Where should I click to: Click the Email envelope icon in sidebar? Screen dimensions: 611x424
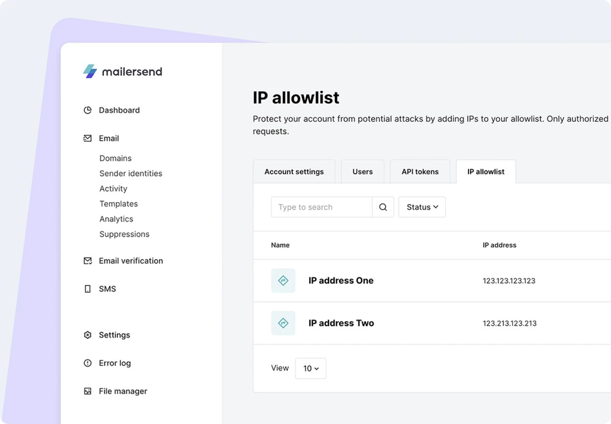87,138
